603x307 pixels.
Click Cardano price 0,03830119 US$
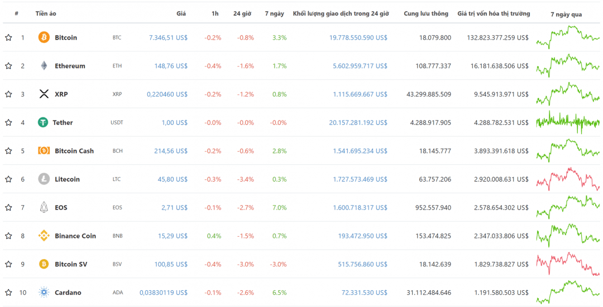[164, 293]
